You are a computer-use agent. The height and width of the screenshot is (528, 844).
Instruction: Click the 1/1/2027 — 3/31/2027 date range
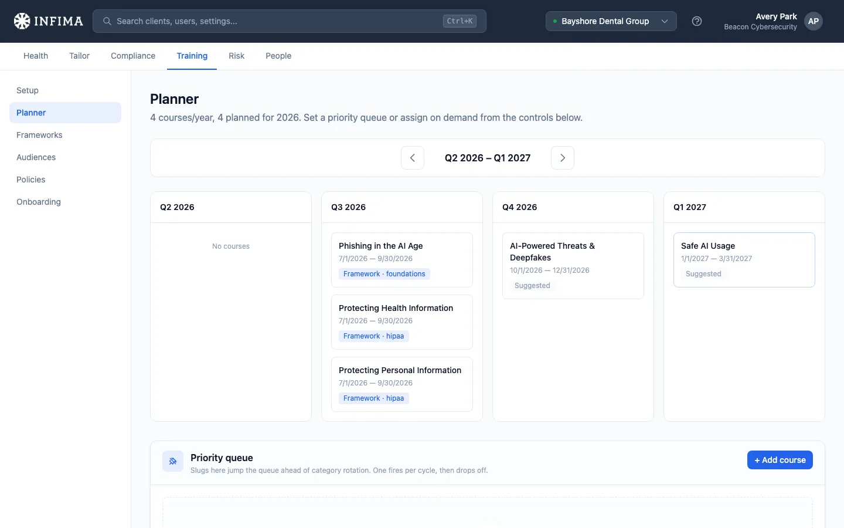click(x=716, y=259)
